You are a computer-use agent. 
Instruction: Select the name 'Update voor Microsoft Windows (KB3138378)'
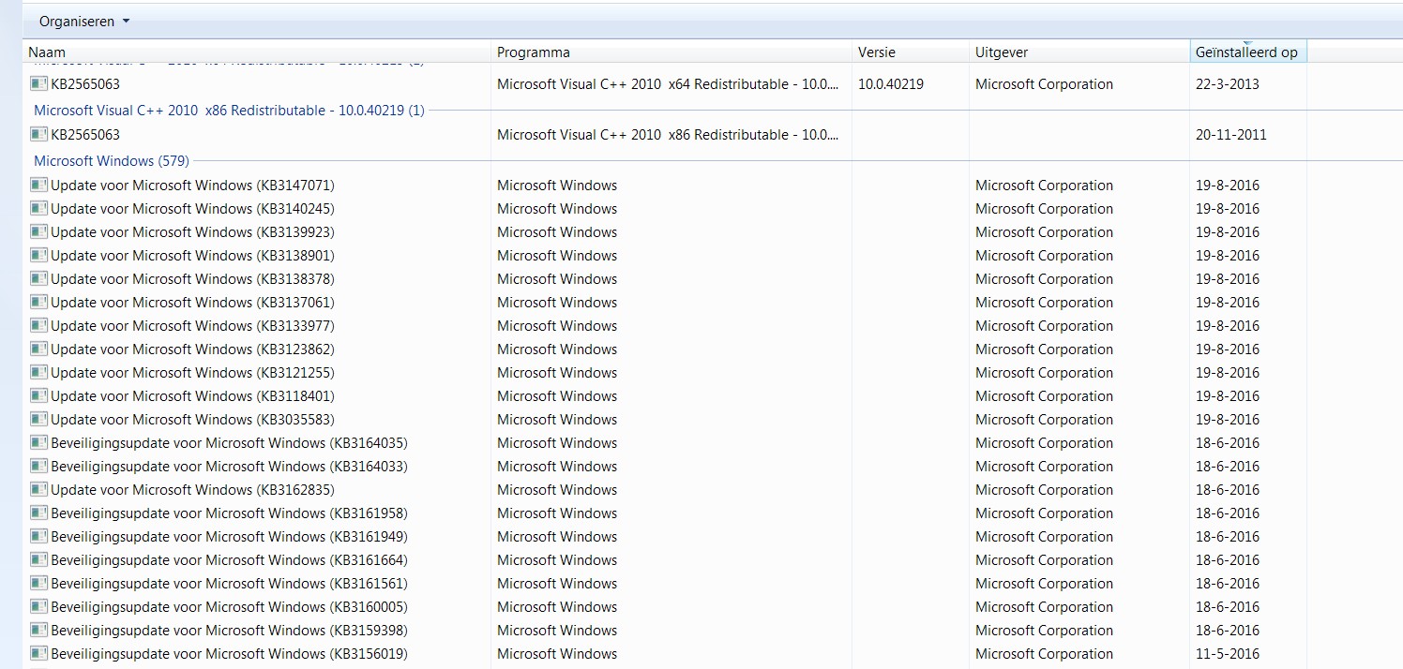click(x=192, y=279)
